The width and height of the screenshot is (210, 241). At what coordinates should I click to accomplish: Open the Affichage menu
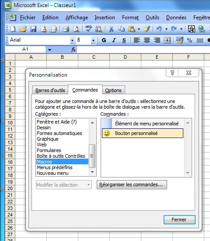77,18
